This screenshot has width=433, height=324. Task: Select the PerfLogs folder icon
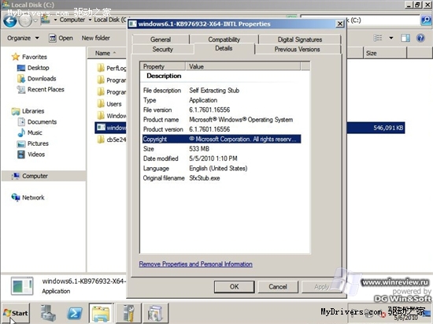(x=101, y=68)
